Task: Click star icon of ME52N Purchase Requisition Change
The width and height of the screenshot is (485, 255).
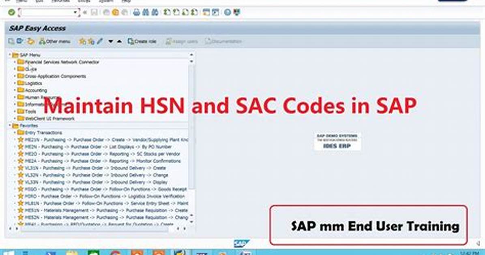Action: (x=21, y=218)
